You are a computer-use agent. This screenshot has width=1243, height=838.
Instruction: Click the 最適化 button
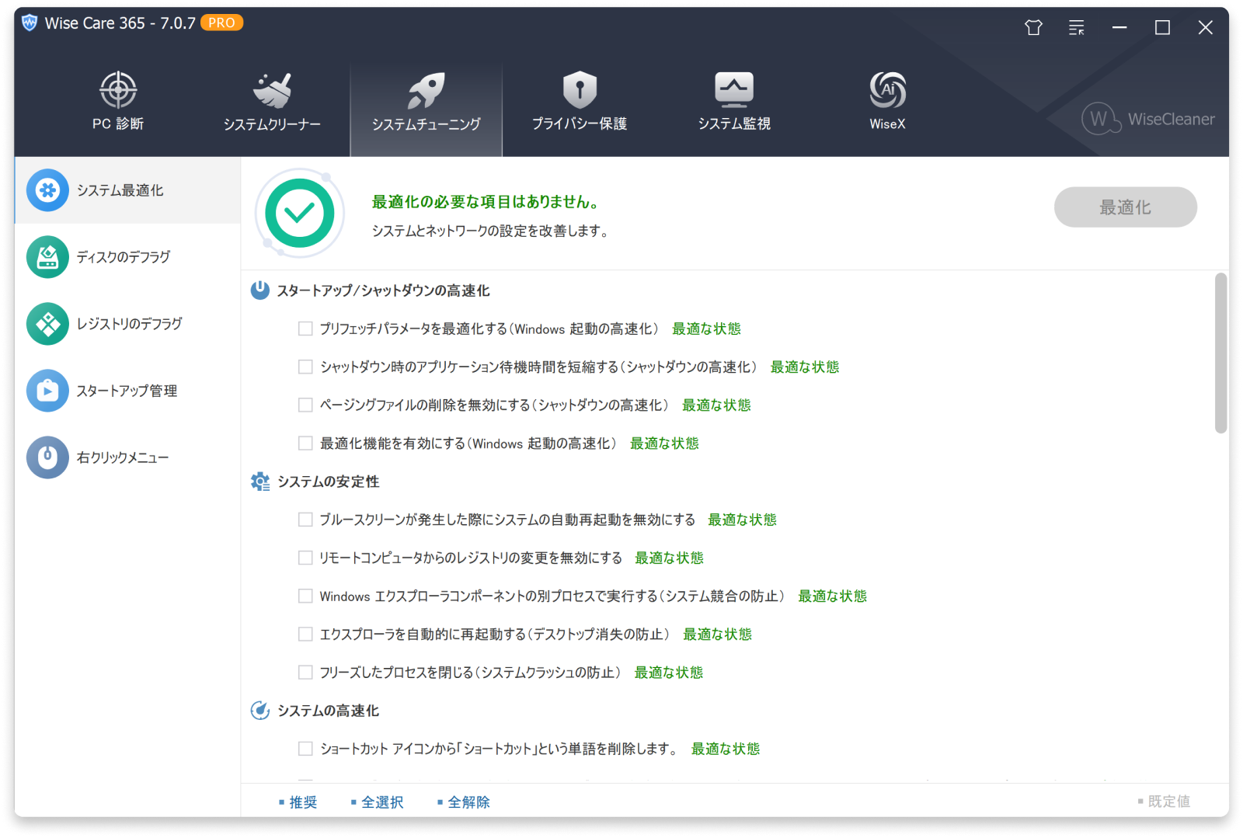coord(1125,207)
